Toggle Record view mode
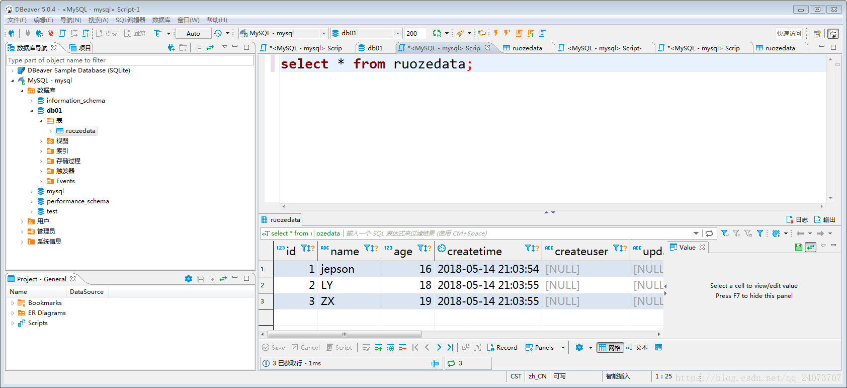The image size is (847, 388). (x=502, y=348)
